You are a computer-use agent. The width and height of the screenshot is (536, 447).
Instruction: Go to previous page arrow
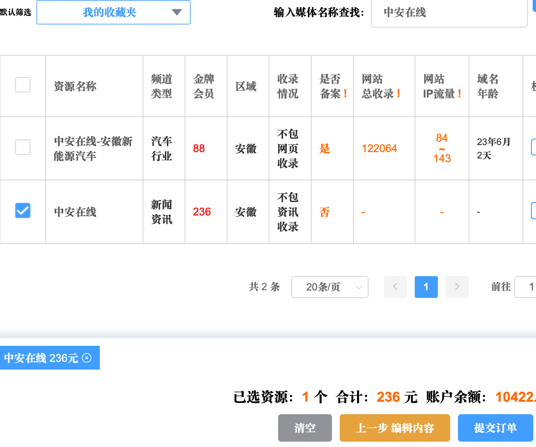pyautogui.click(x=395, y=287)
